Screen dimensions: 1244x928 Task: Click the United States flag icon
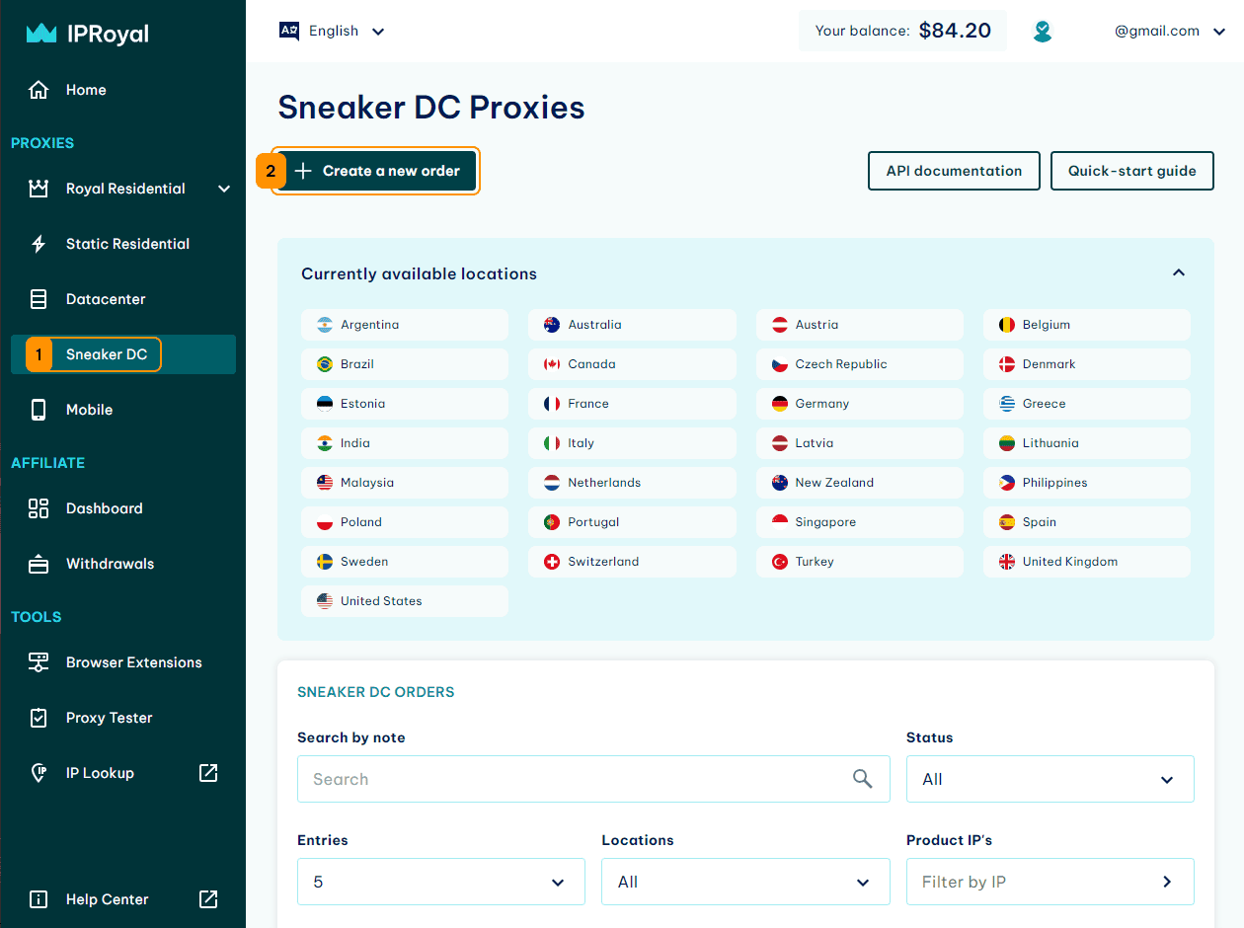(325, 601)
